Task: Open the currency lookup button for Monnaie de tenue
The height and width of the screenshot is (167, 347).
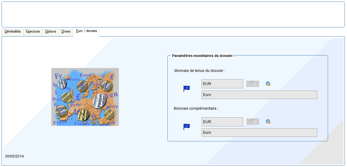Action: click(x=253, y=84)
